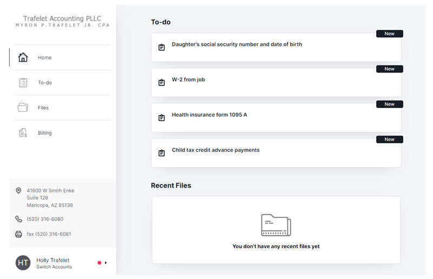
Task: Click the empty recent files folder graphic
Action: [x=275, y=225]
